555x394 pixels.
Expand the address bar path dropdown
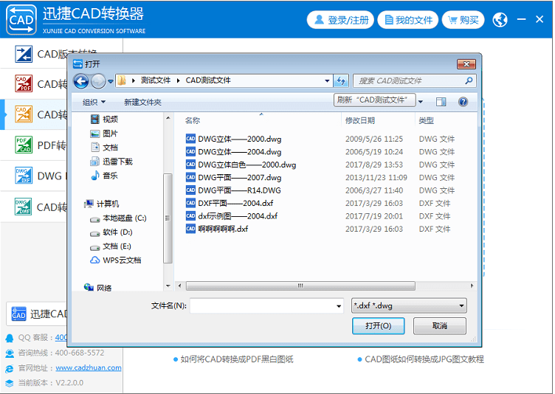[x=327, y=80]
